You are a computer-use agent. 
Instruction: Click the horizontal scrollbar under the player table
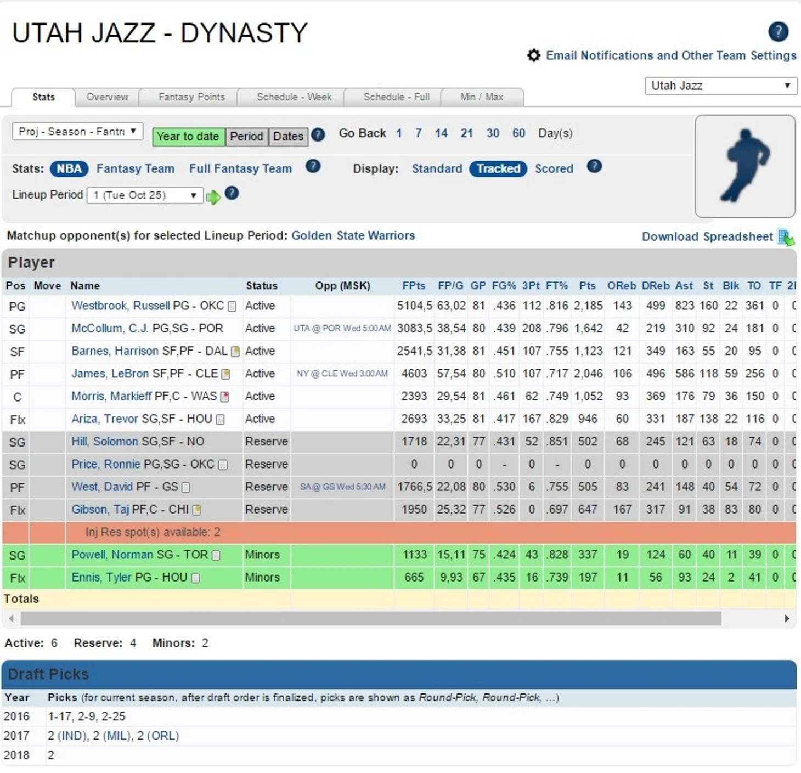click(x=371, y=619)
